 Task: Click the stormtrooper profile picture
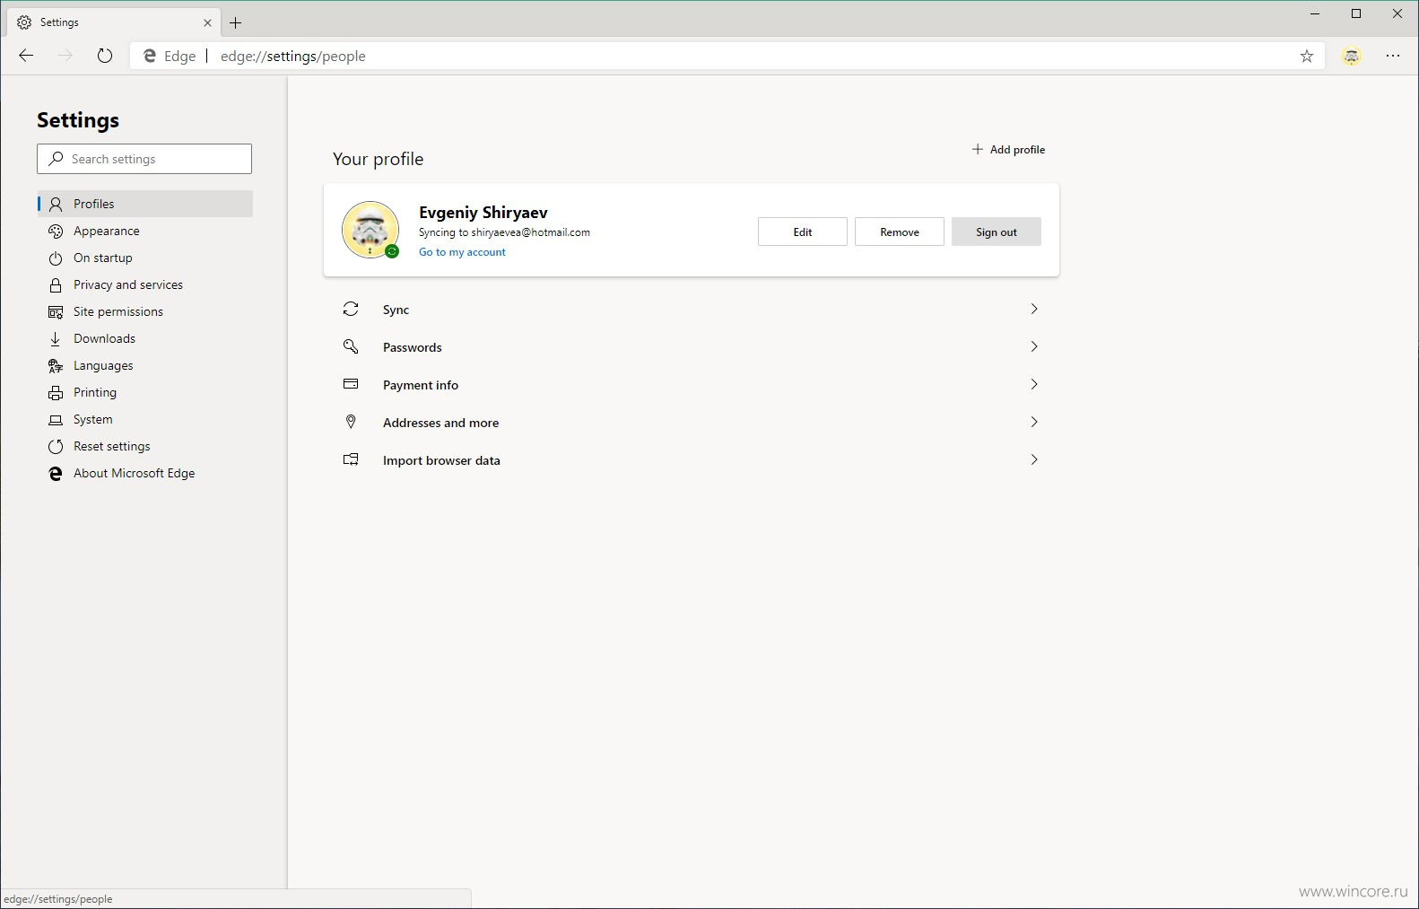(x=370, y=230)
